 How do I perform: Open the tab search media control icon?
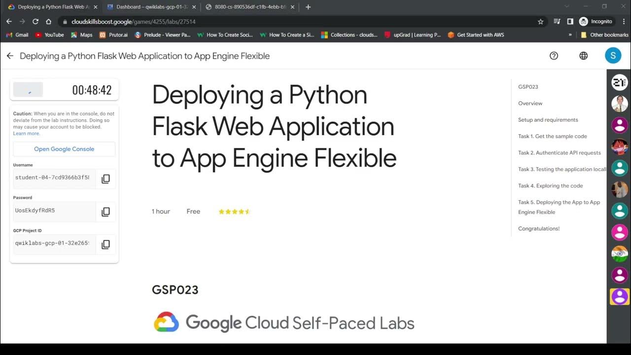point(557,22)
